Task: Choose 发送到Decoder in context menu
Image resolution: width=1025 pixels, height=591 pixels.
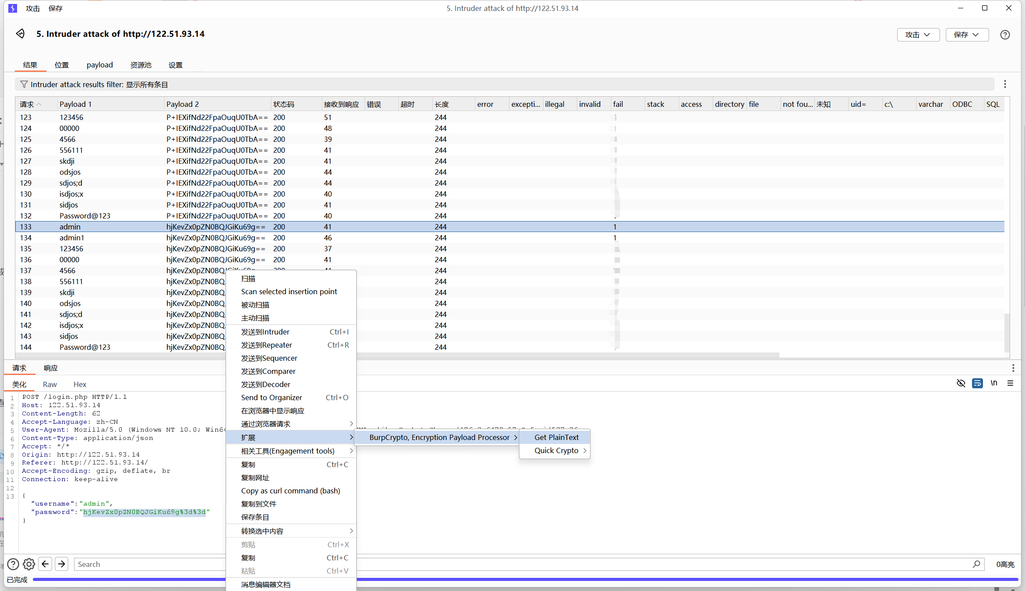Action: pos(291,384)
